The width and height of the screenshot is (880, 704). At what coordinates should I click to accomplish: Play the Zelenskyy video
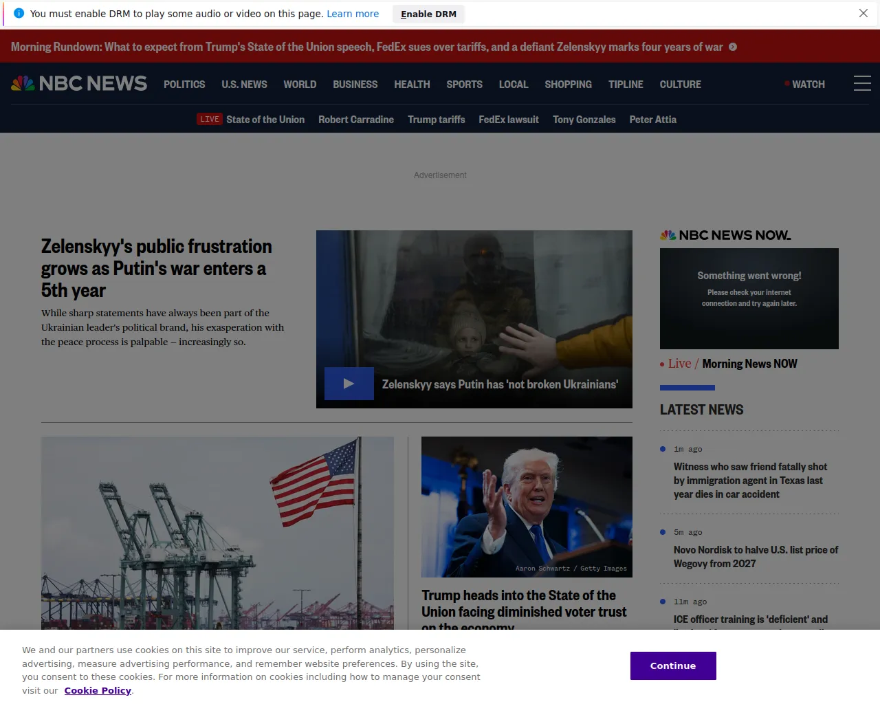click(349, 384)
